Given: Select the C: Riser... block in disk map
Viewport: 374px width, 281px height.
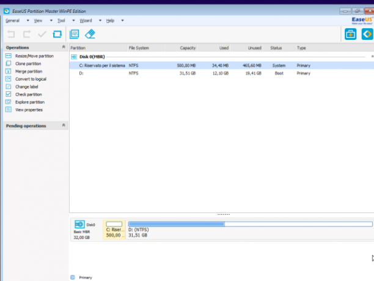Looking at the screenshot, I should coord(114,230).
